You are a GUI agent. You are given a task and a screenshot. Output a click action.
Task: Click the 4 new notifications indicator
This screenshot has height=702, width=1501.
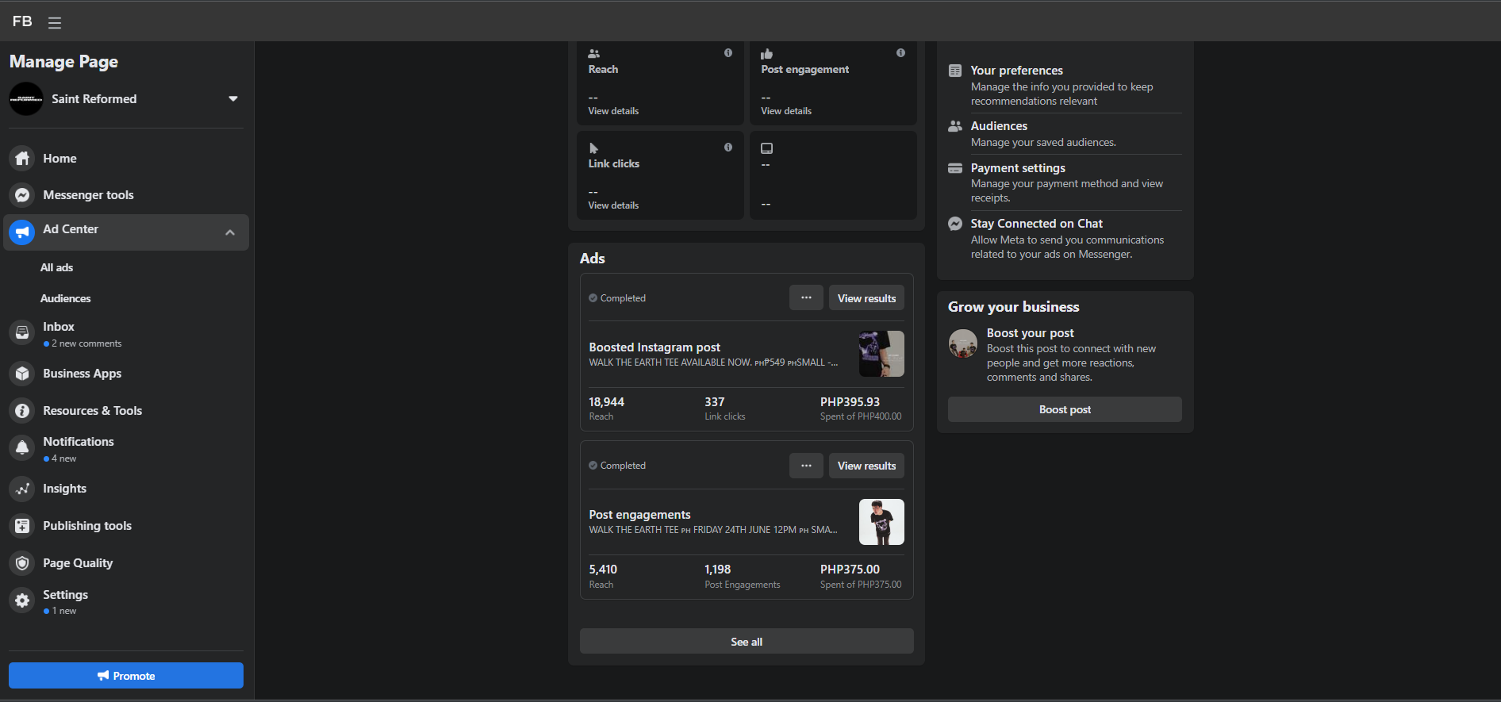tap(60, 458)
